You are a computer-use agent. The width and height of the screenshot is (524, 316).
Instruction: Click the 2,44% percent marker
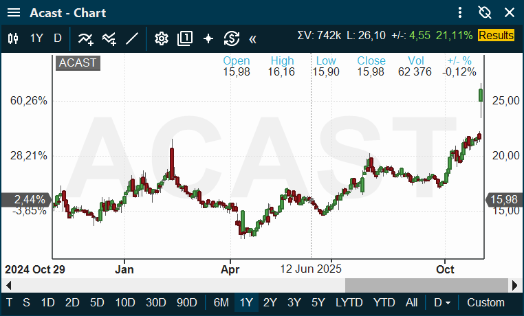pos(27,199)
